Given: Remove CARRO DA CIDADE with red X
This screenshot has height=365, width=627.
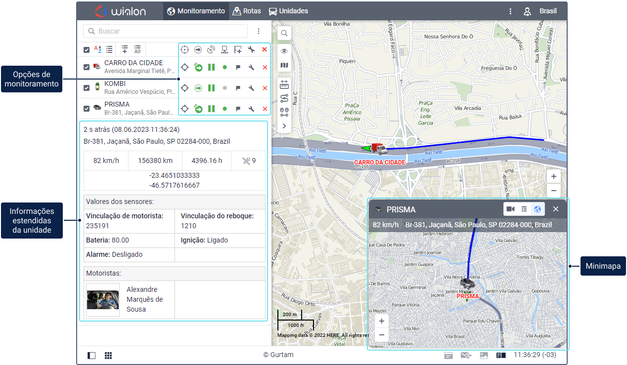Looking at the screenshot, I should click(265, 67).
